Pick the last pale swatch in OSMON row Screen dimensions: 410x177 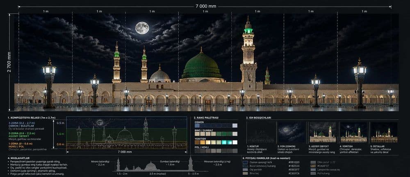235,125
